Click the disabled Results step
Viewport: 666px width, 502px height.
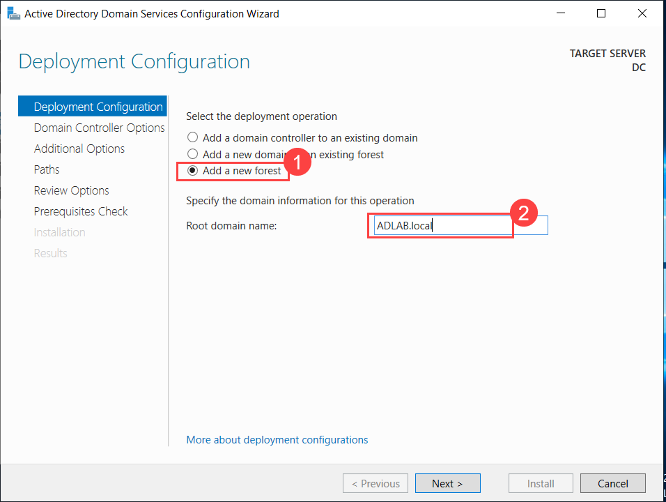51,253
